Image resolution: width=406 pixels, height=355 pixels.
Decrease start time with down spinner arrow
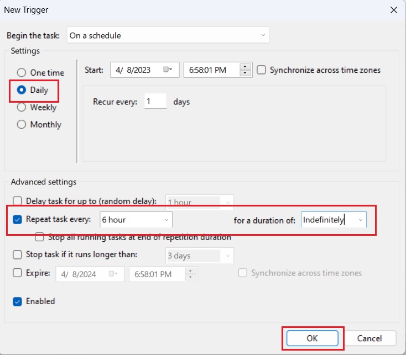tap(245, 73)
